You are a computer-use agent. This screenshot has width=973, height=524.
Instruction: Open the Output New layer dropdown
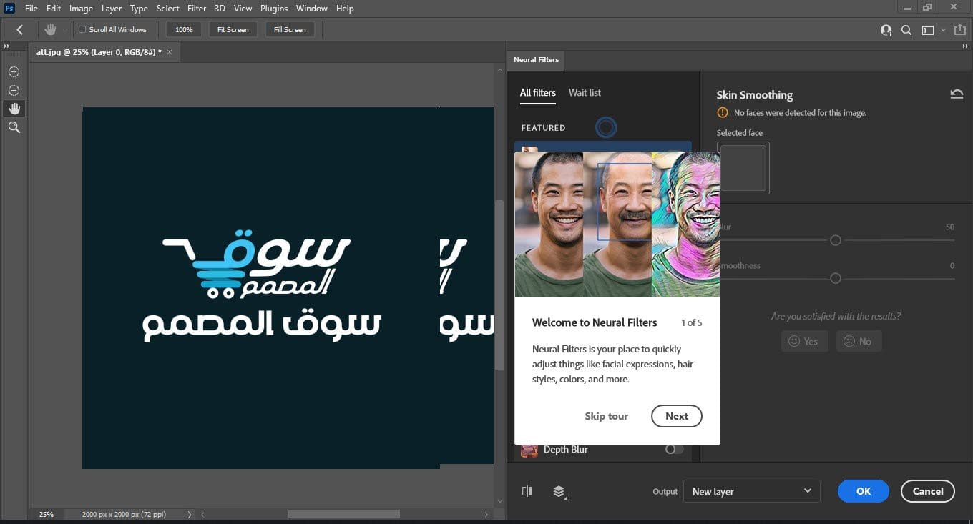(x=752, y=491)
